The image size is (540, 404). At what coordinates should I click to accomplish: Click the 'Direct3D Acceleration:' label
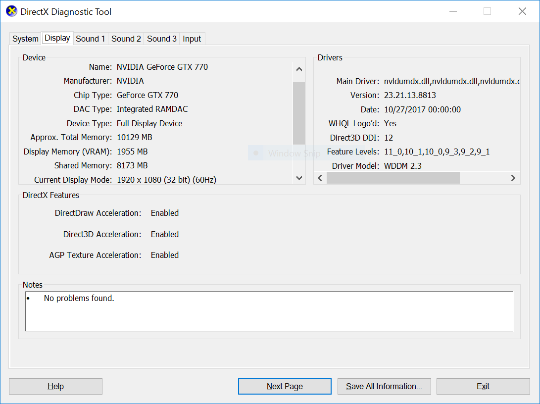[102, 234]
